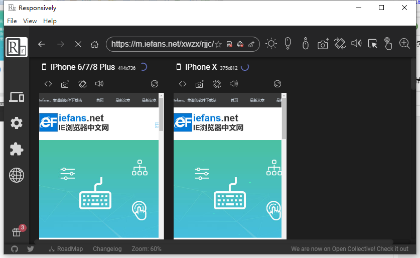420x258 pixels.
Task: Click scrollbar in iPhone 6/7/8 Plus preview
Action: pyautogui.click(x=161, y=114)
